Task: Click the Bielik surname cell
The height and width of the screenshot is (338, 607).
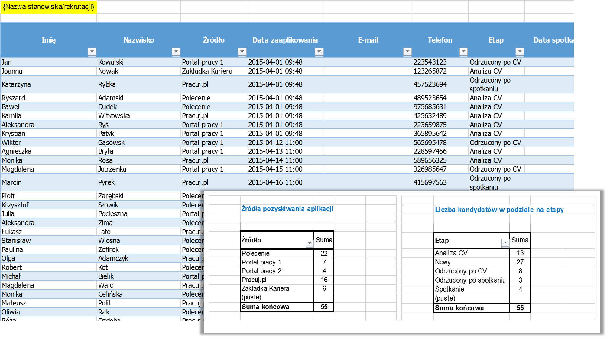Action: (139, 276)
